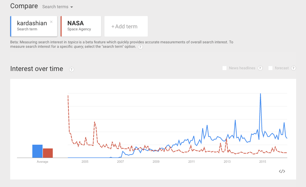The height and width of the screenshot is (187, 306).
Task: Click help icon next to Interest over time
Action: 71,69
